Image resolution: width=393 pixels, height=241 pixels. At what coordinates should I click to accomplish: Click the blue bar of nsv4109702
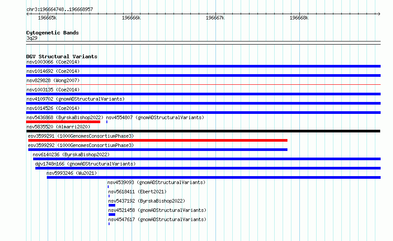[x=203, y=103]
